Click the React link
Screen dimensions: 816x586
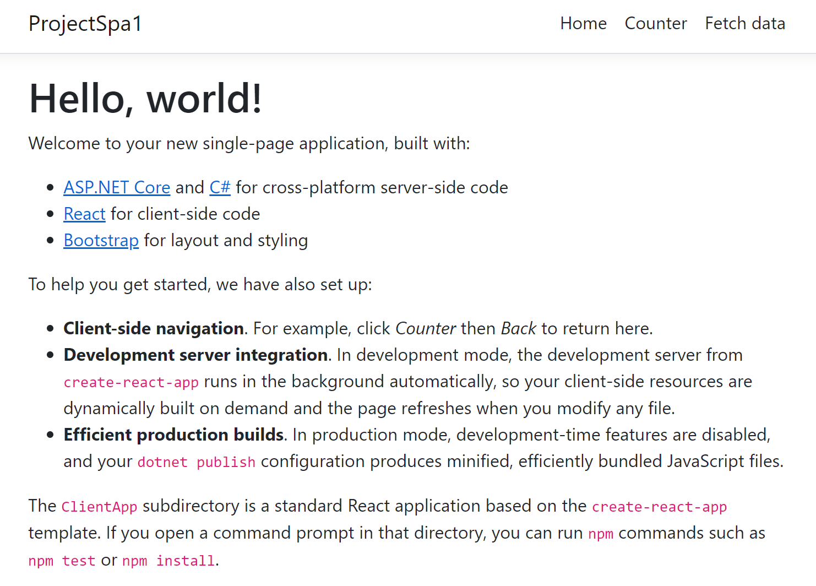tap(84, 214)
